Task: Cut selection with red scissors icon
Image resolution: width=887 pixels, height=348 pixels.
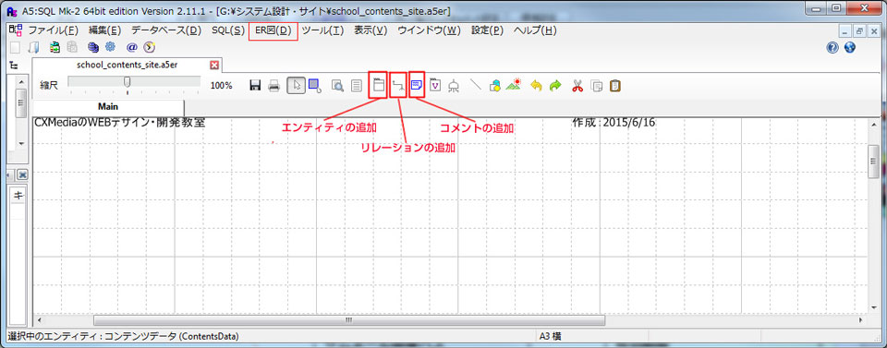Action: tap(577, 85)
